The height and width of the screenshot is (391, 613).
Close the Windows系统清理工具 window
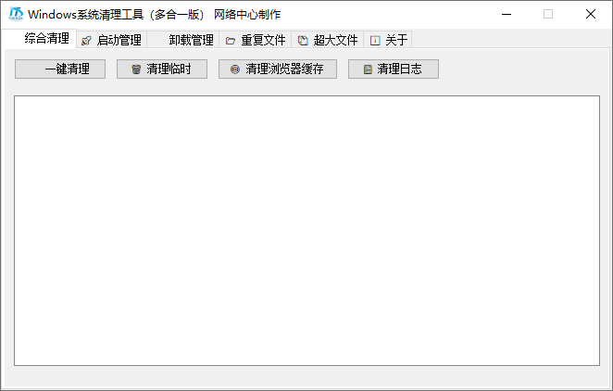pos(591,15)
